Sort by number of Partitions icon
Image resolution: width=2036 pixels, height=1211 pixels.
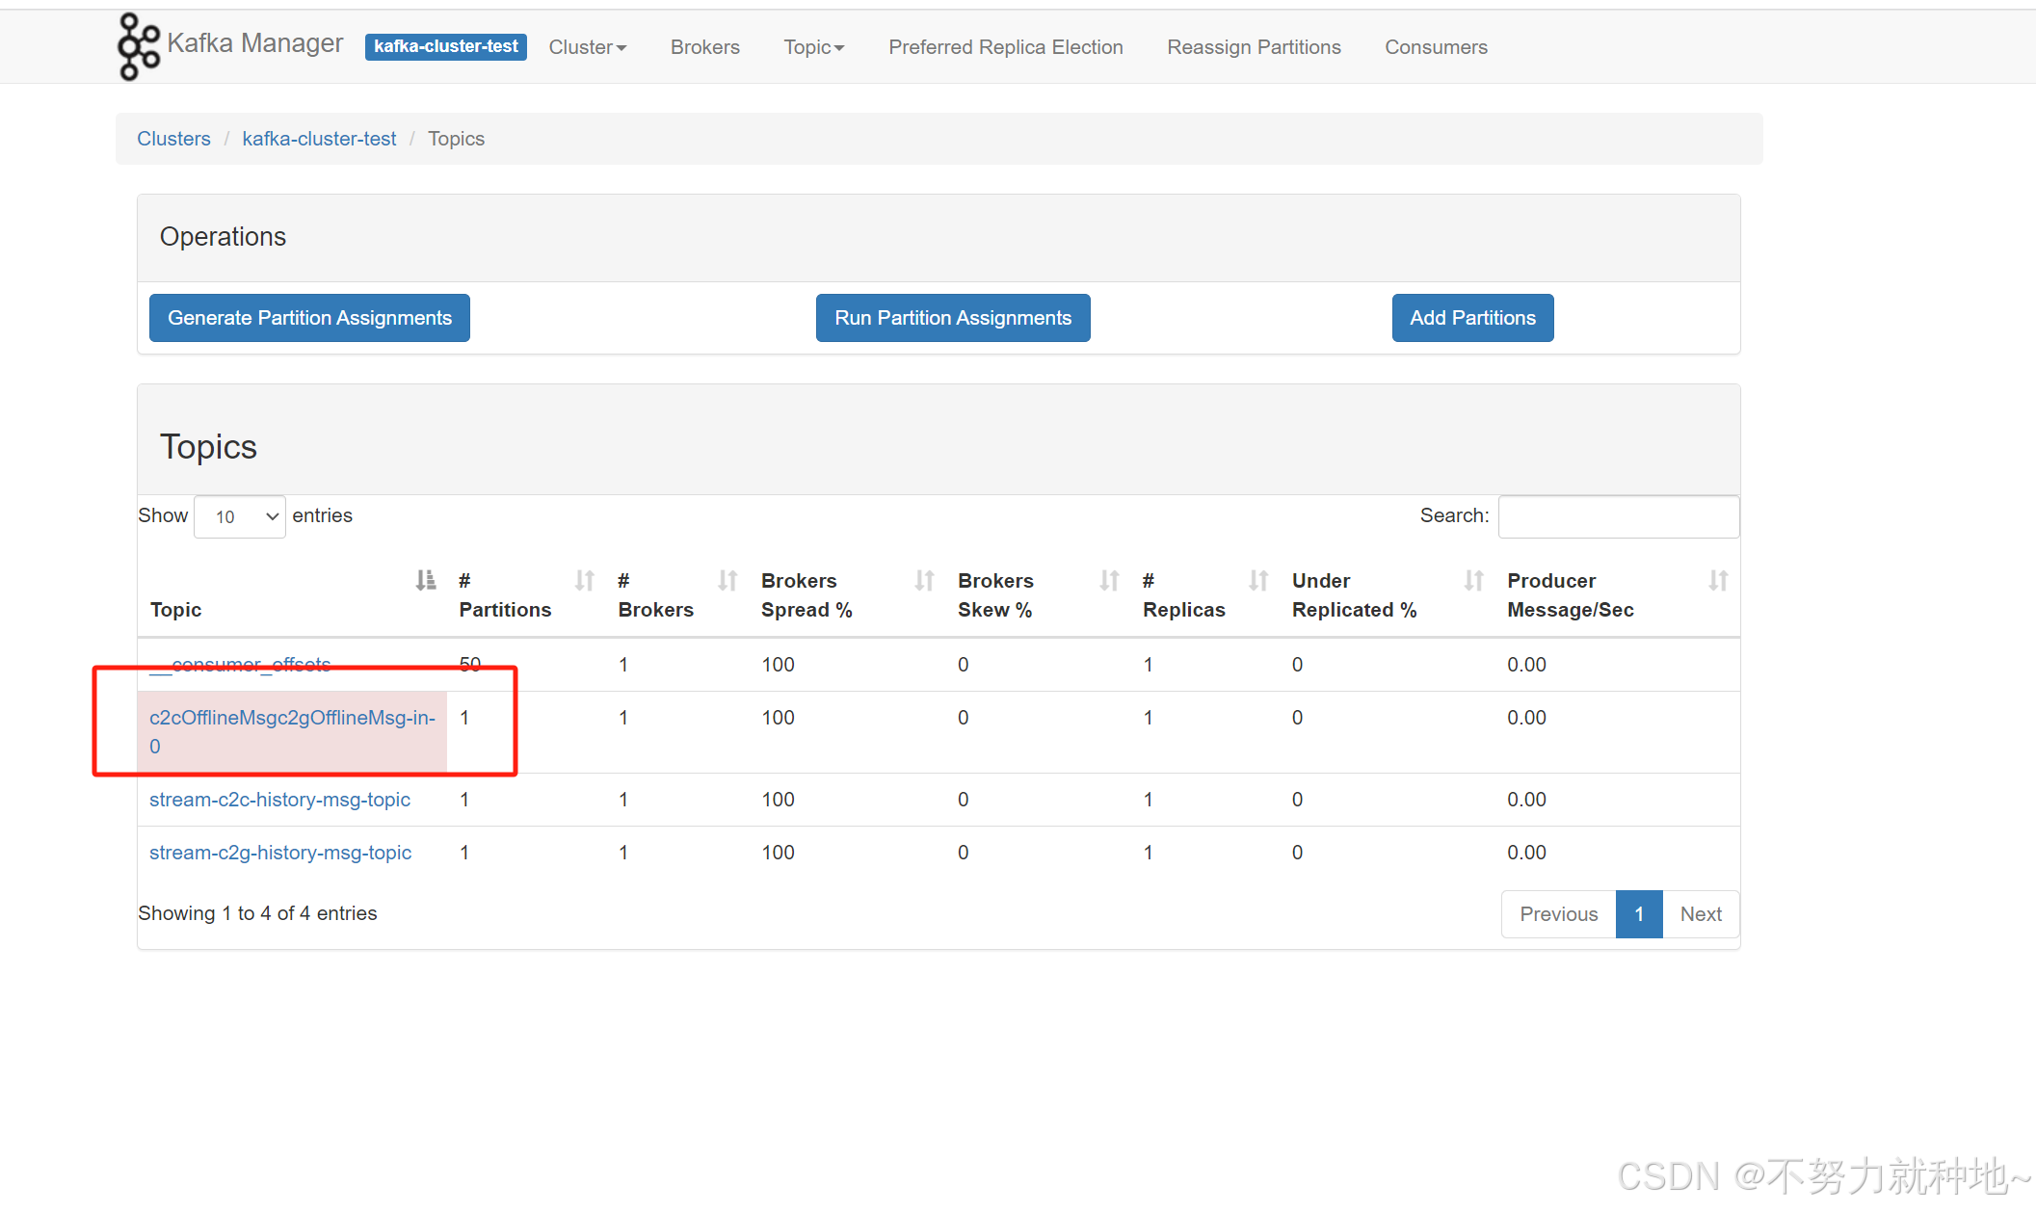(x=584, y=581)
